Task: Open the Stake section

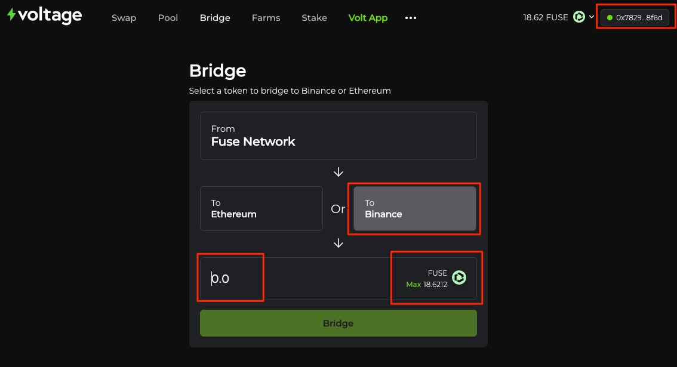Action: tap(314, 18)
